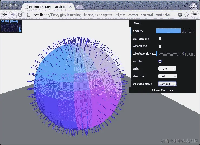Close the Example 04.04 tab
Screen dimensions: 200x145
71,7
